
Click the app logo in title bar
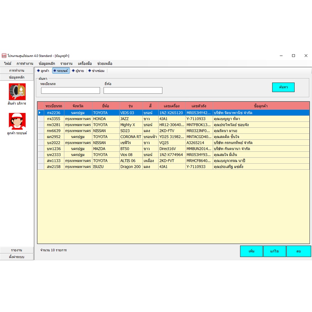click(4, 56)
